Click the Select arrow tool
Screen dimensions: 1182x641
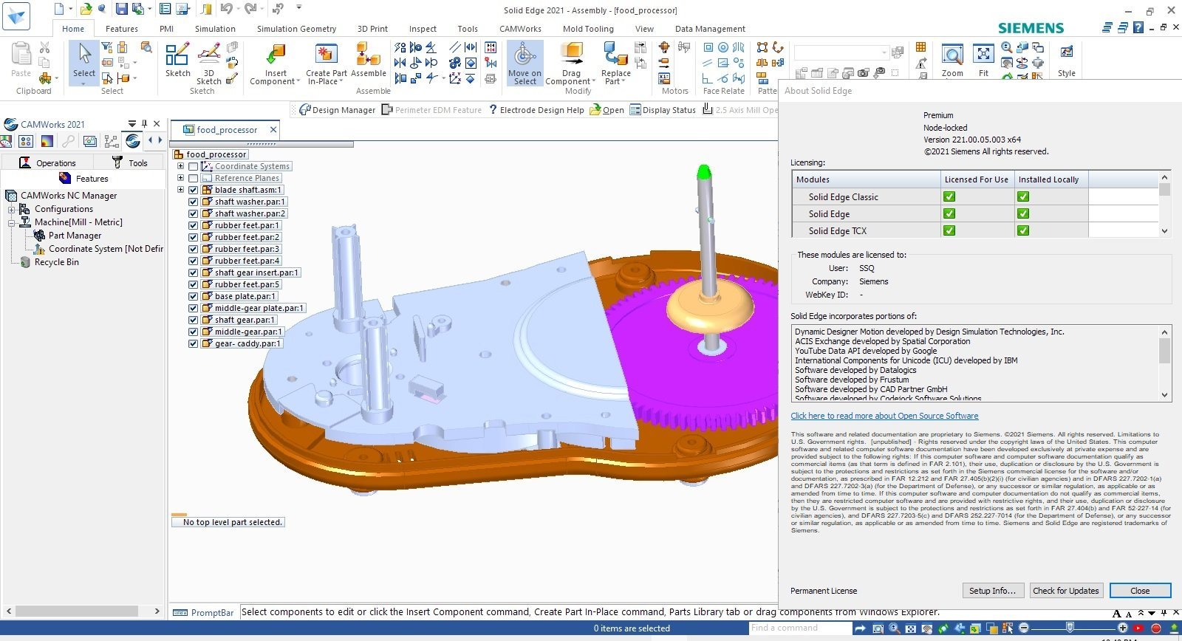(84, 61)
